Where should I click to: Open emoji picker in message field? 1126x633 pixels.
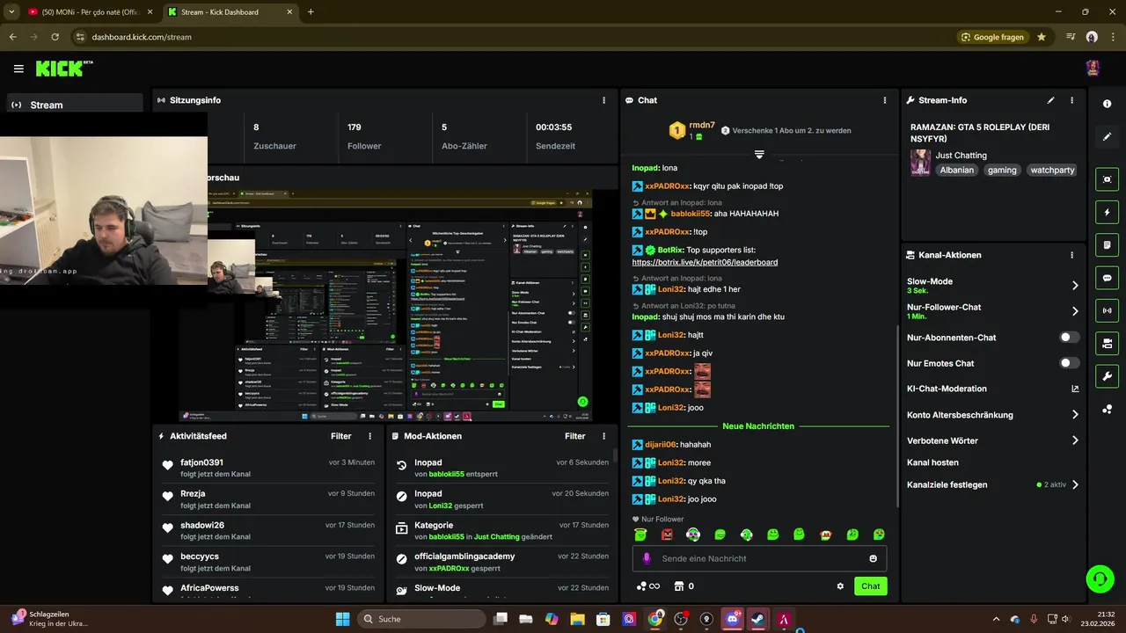point(873,558)
